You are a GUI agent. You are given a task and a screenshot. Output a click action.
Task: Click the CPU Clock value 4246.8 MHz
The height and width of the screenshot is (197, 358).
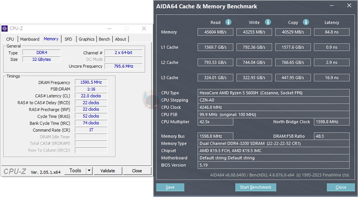point(273,107)
